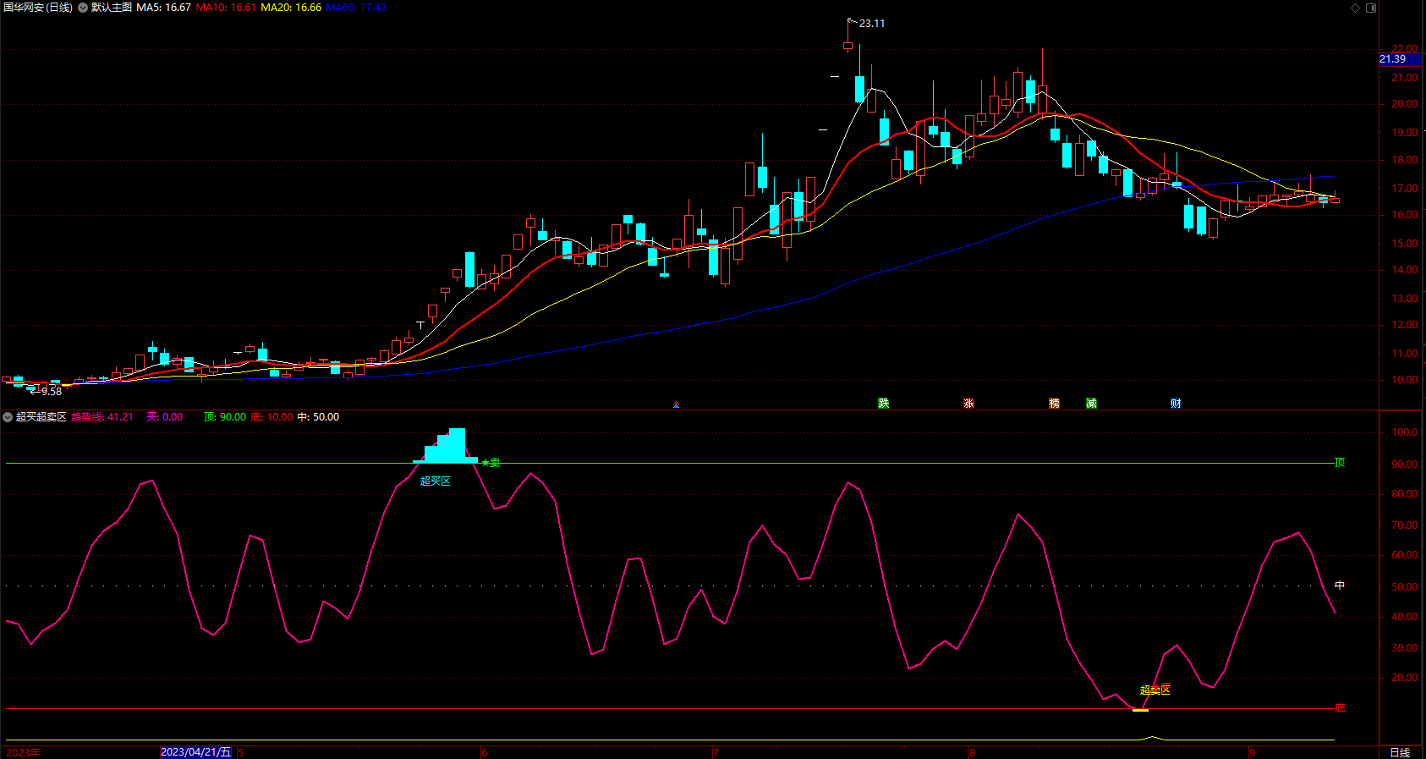
Task: Click the diamond icon at chart top right
Action: tap(1355, 8)
